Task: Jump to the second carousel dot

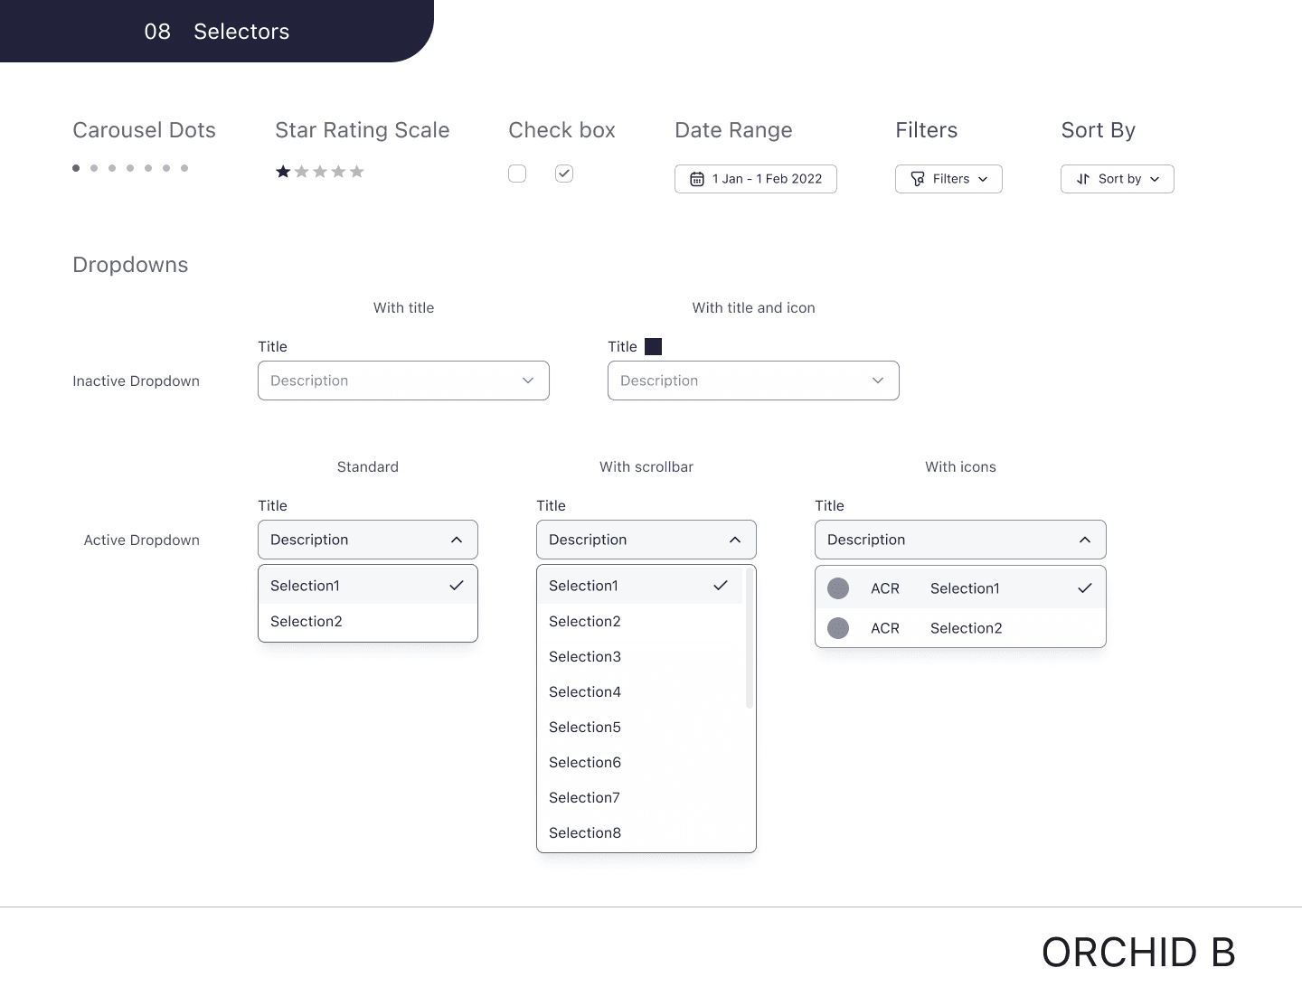Action: tap(94, 168)
